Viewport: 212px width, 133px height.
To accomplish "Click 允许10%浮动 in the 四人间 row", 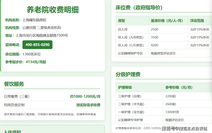I will [200, 29].
